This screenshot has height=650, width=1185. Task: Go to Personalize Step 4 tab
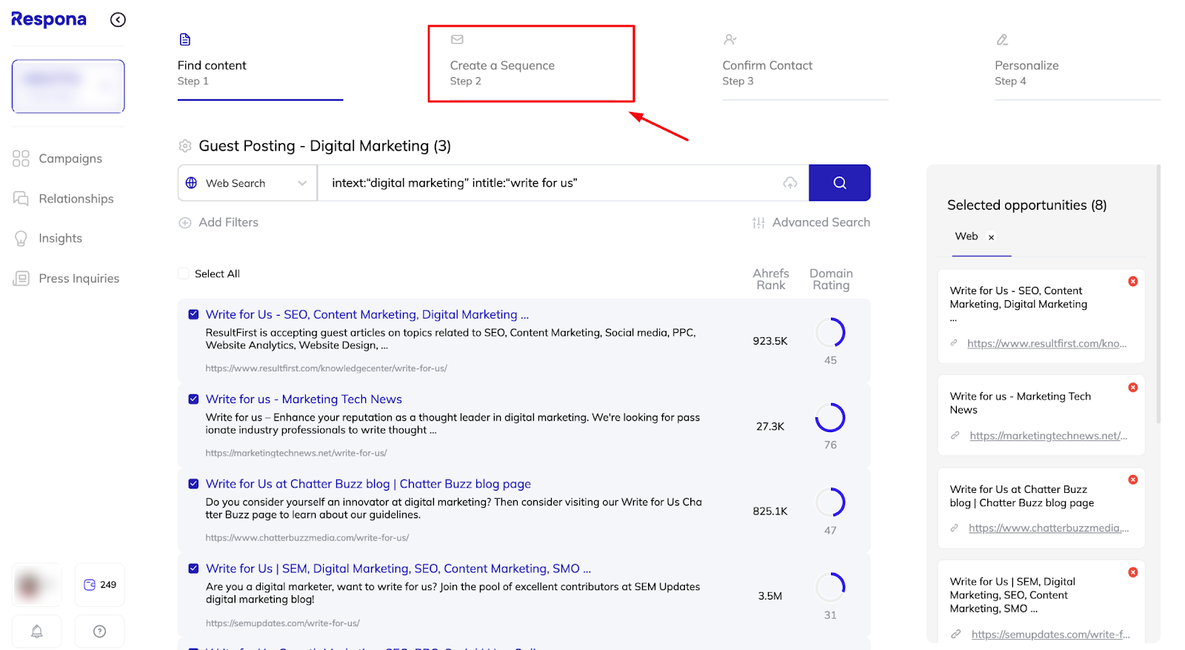click(1078, 65)
